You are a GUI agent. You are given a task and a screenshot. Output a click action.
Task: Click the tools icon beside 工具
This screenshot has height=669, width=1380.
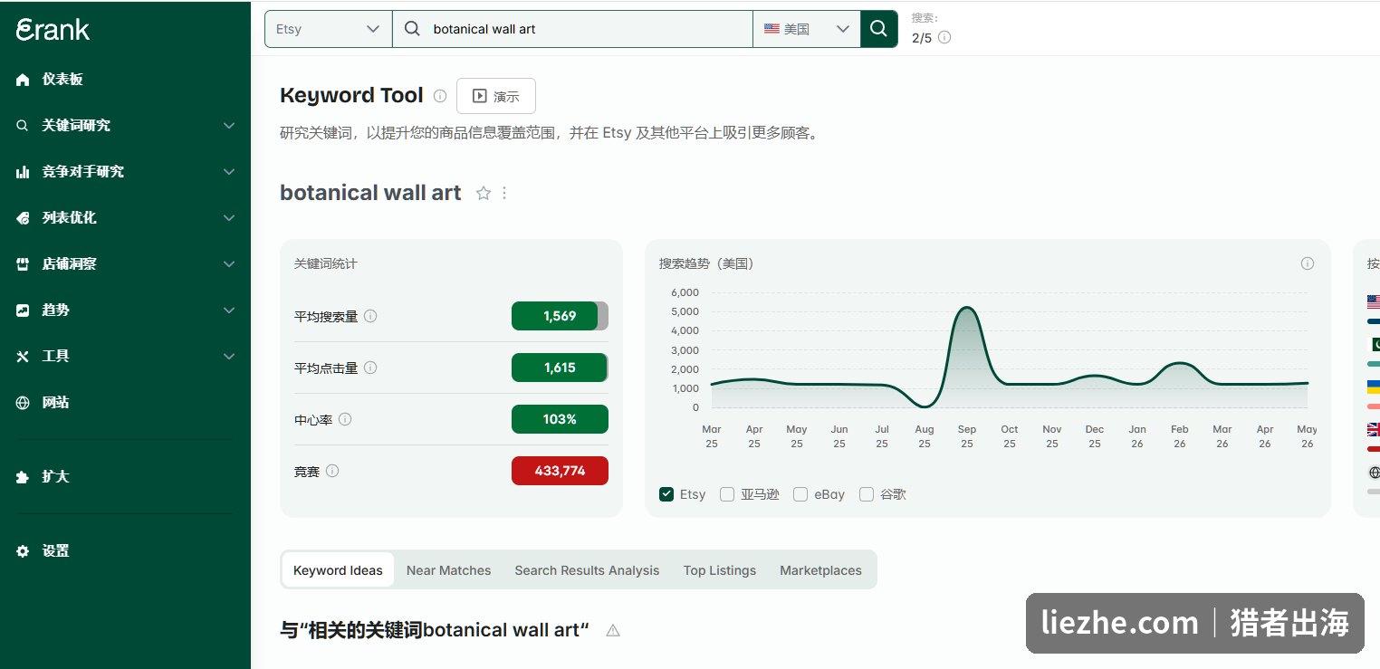[x=23, y=357]
